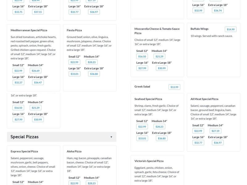247x185 pixels.
Task: Pick All Meat Special Pizza Medium $27.19
Action: (x=216, y=131)
